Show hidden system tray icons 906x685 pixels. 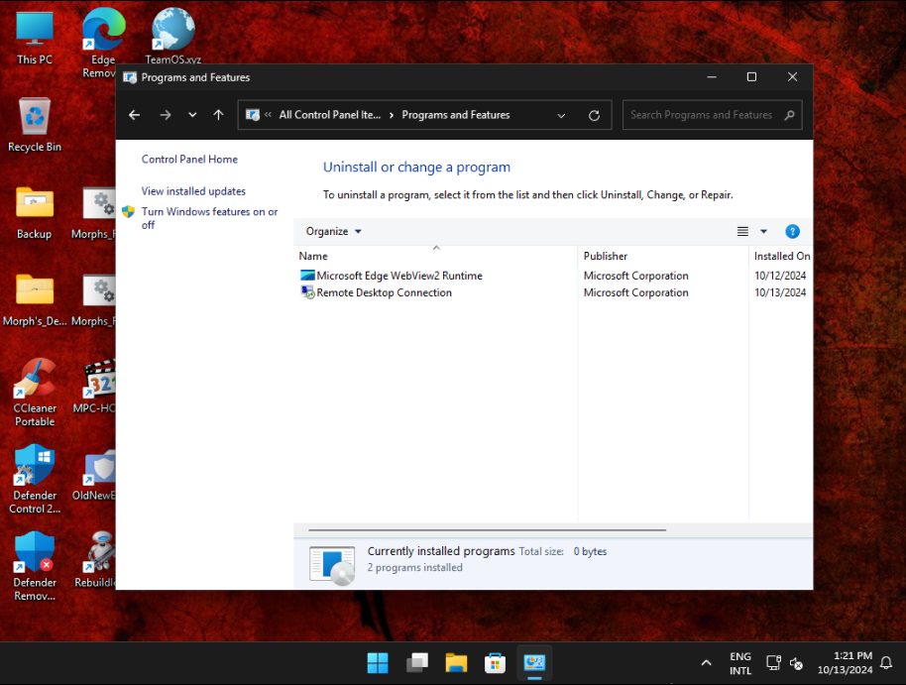[706, 663]
